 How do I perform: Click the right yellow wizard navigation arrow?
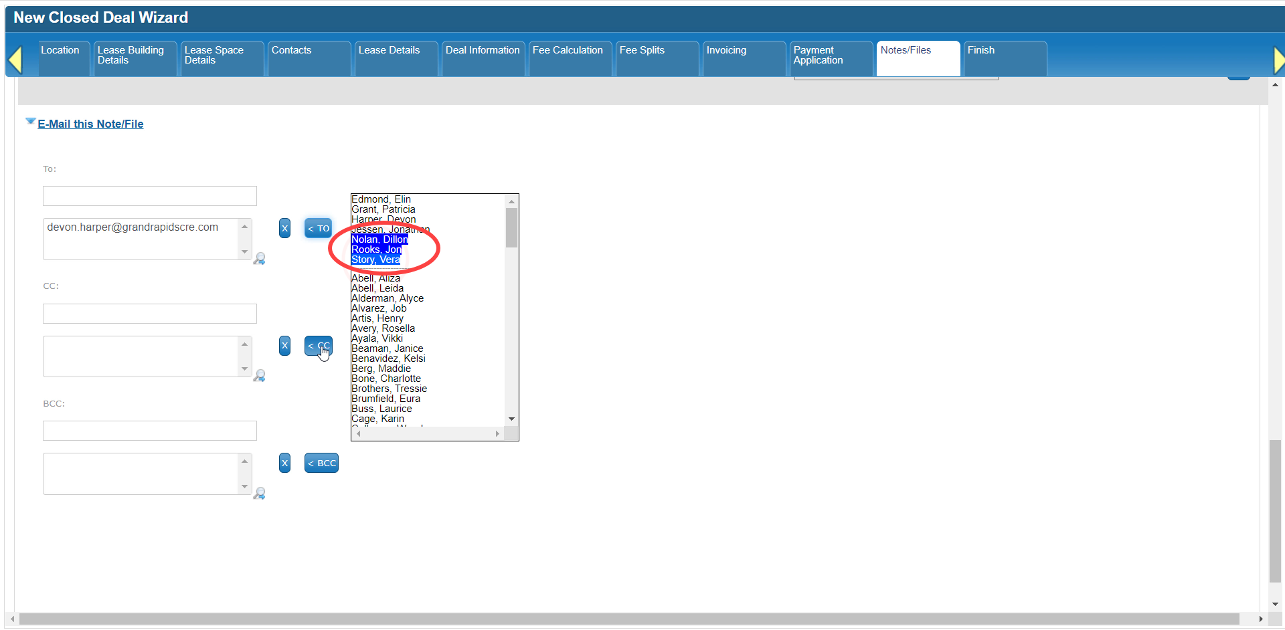pos(1278,60)
